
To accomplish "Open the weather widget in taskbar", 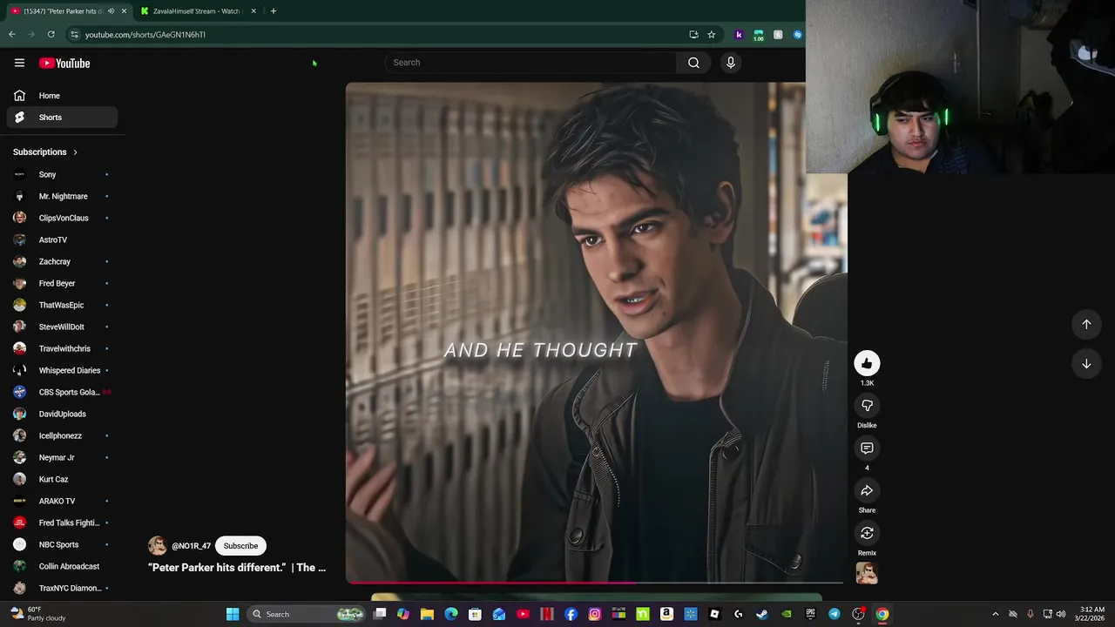I will tap(36, 614).
